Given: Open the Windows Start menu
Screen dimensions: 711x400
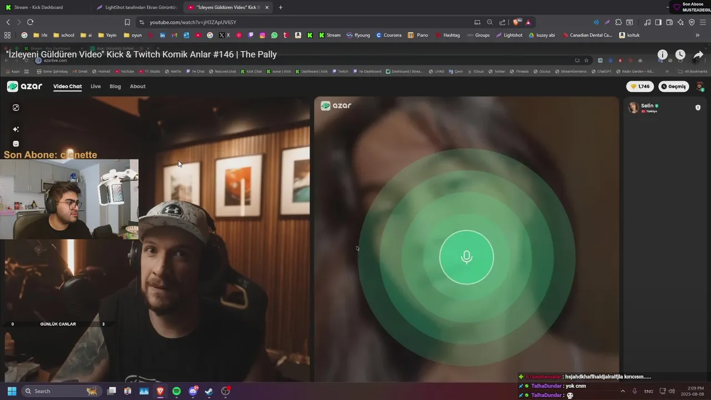Looking at the screenshot, I should coord(12,391).
